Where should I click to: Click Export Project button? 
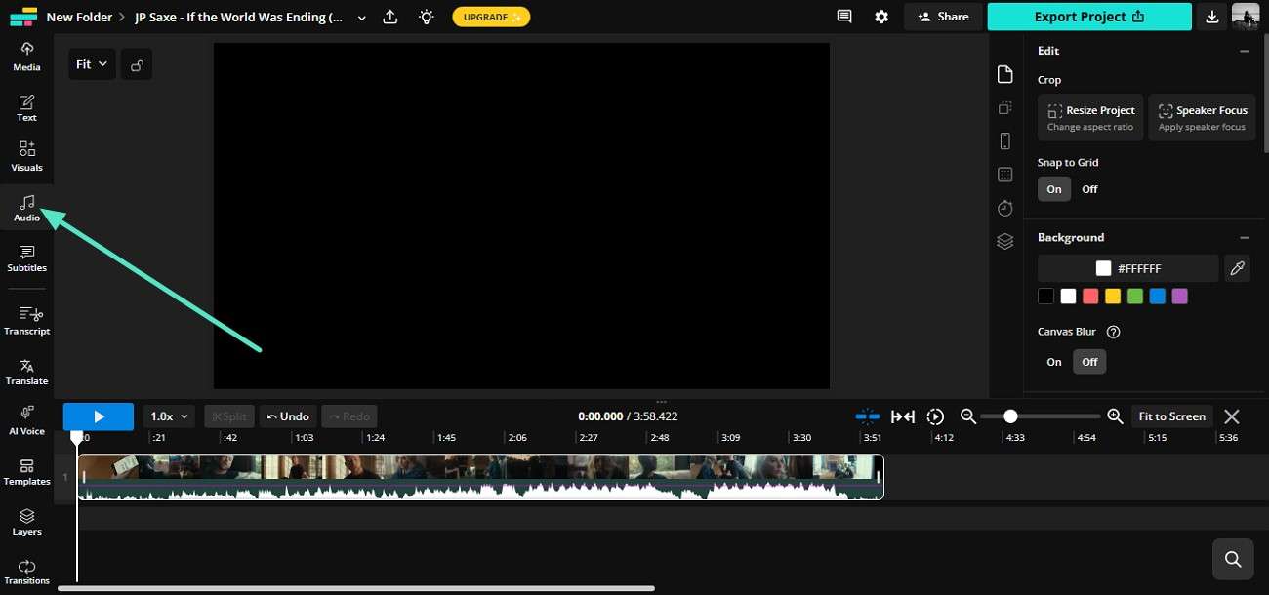pyautogui.click(x=1089, y=17)
